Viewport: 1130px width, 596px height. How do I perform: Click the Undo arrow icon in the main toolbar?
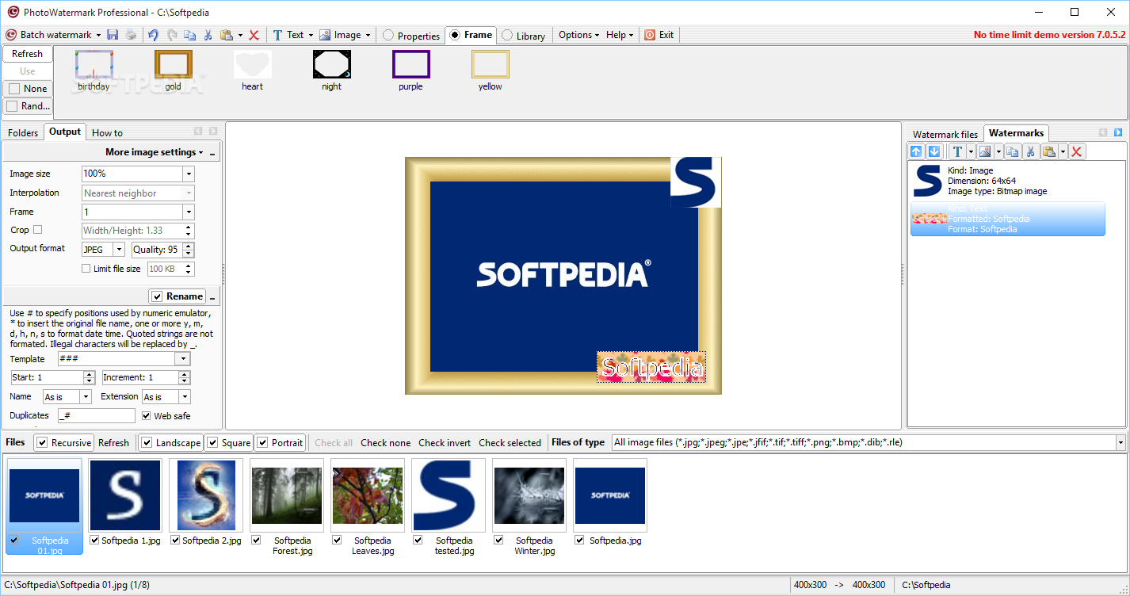tap(154, 35)
